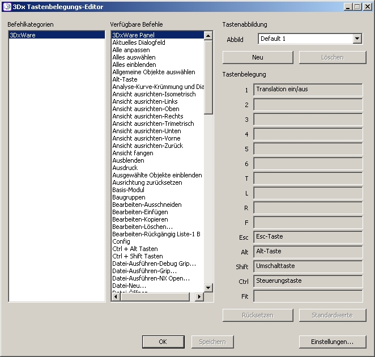The width and height of the screenshot is (375, 357).
Task: Select the Alt-Taste command in list
Action: pos(157,79)
